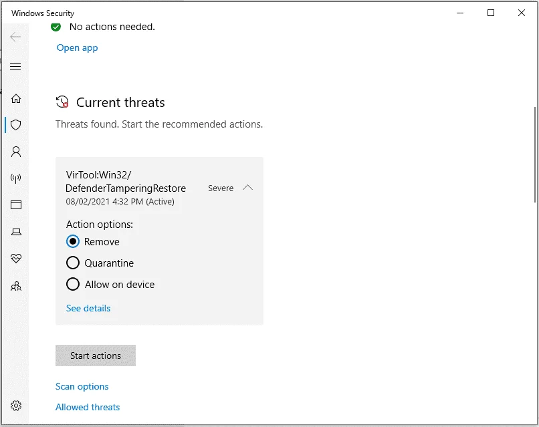Open Family options icon

(x=16, y=286)
